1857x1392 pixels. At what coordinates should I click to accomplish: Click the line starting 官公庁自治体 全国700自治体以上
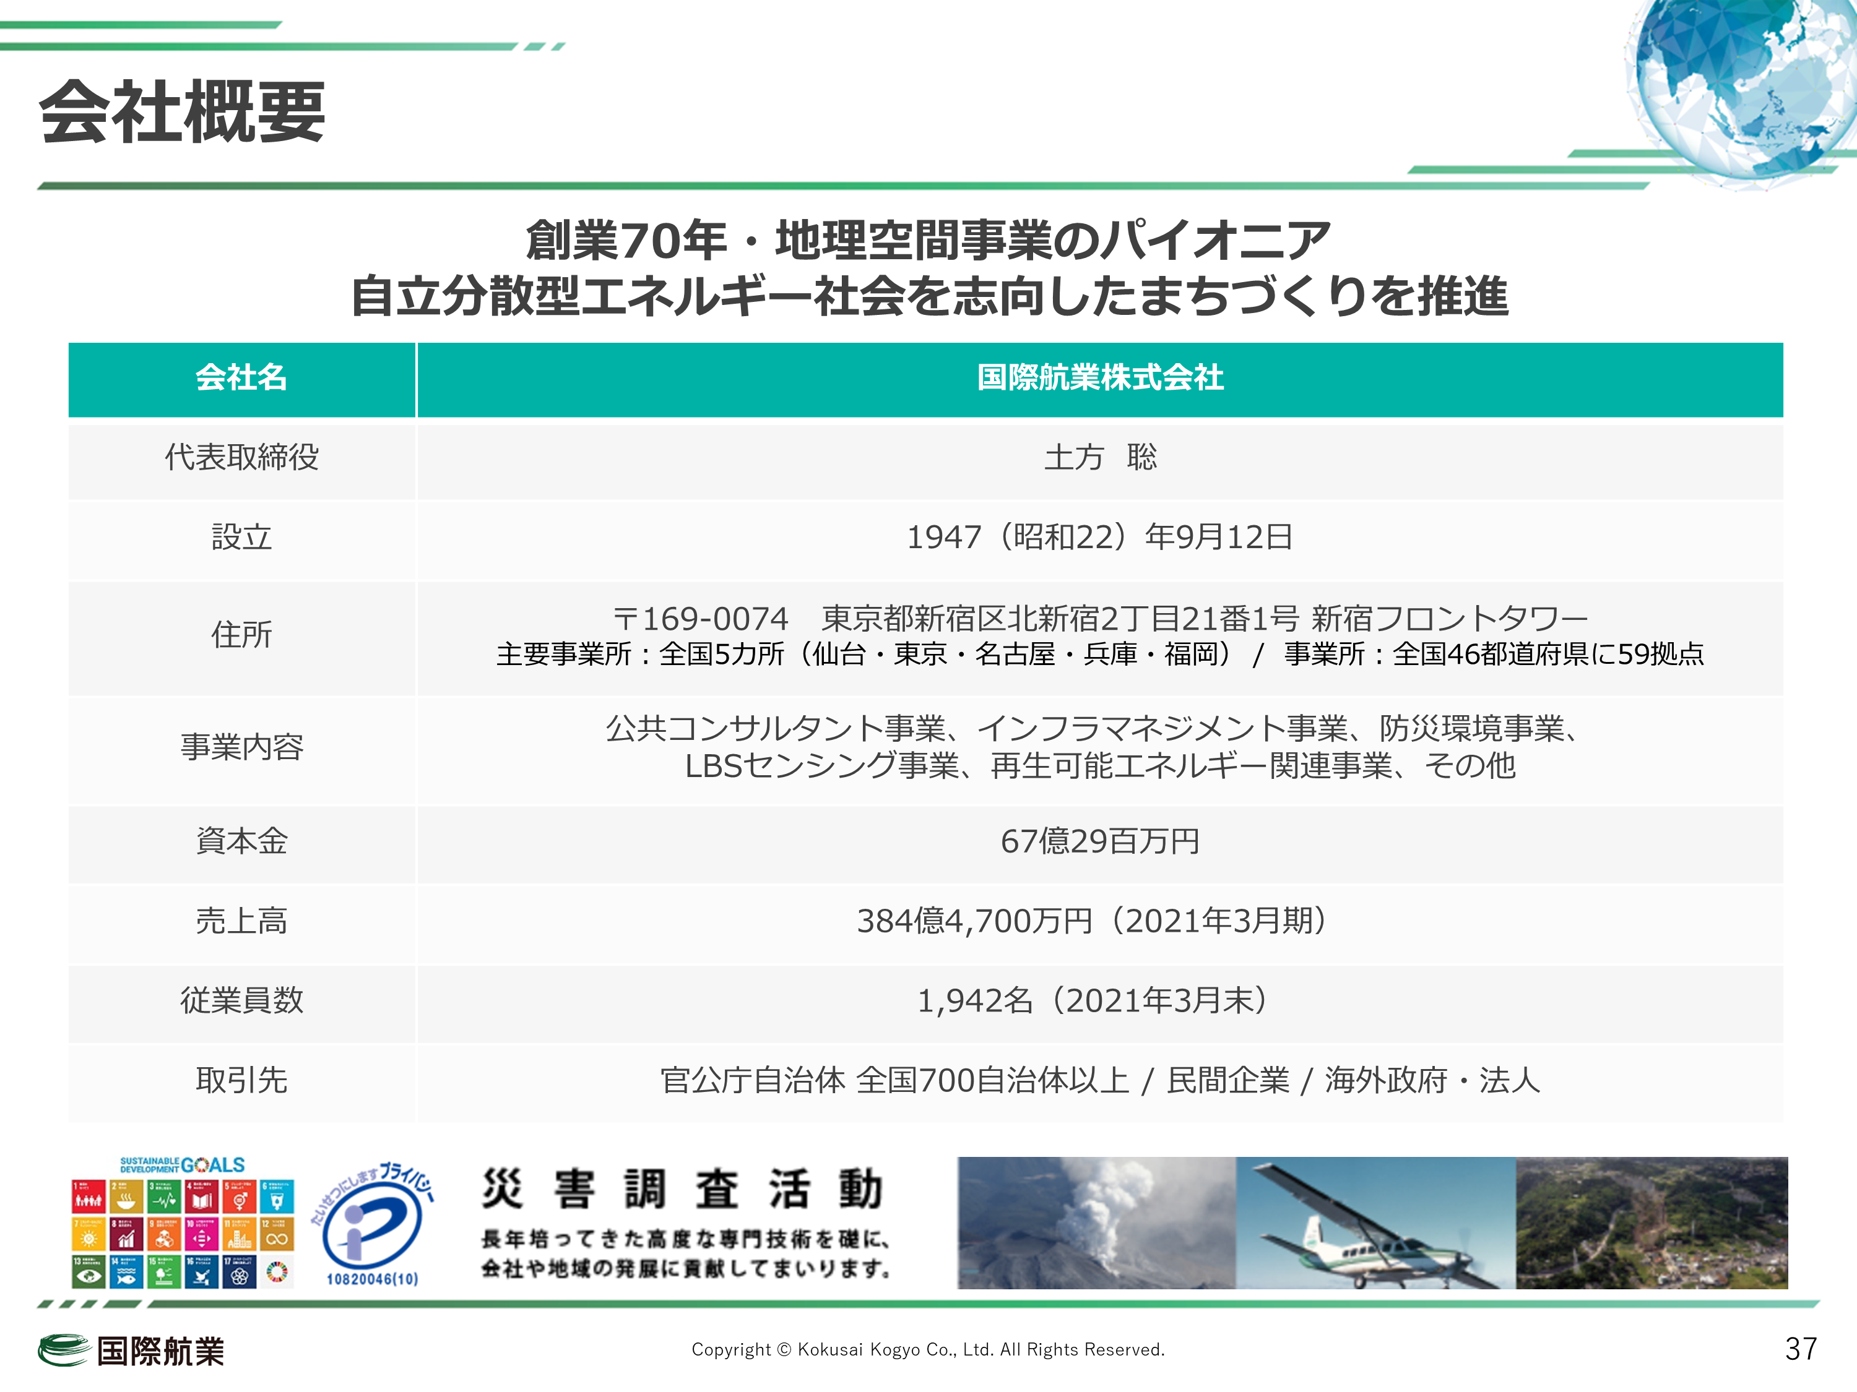[1100, 1080]
